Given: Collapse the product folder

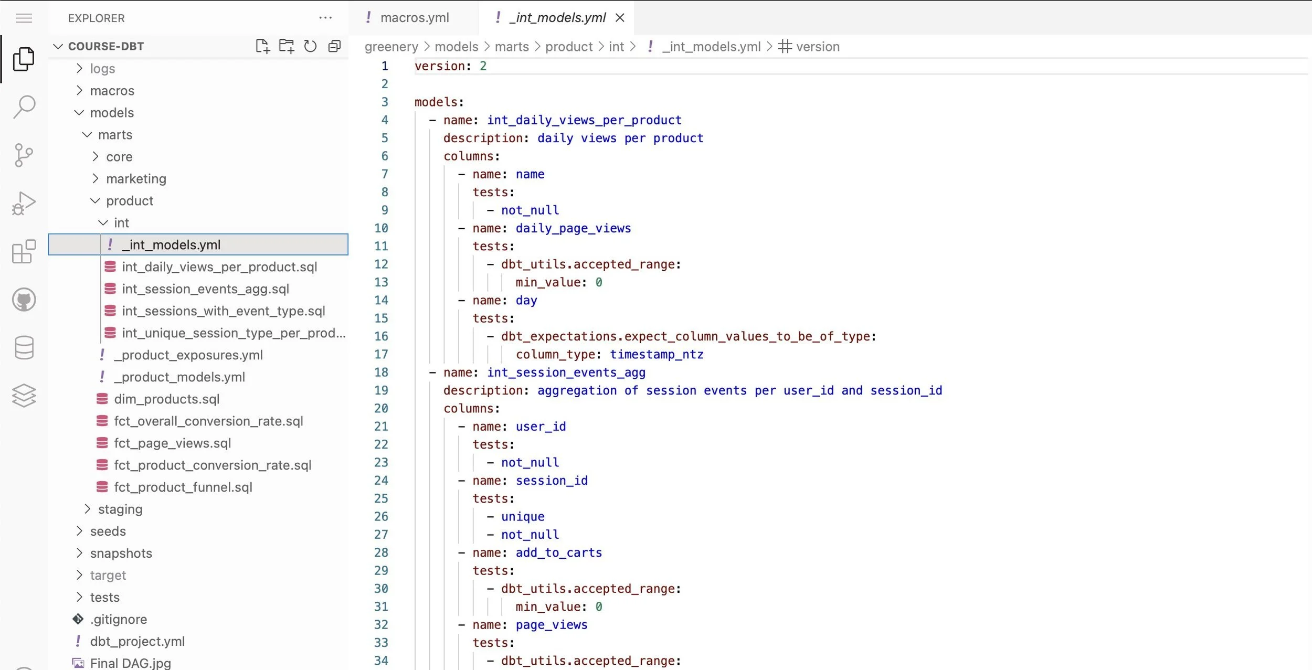Looking at the screenshot, I should coord(129,201).
